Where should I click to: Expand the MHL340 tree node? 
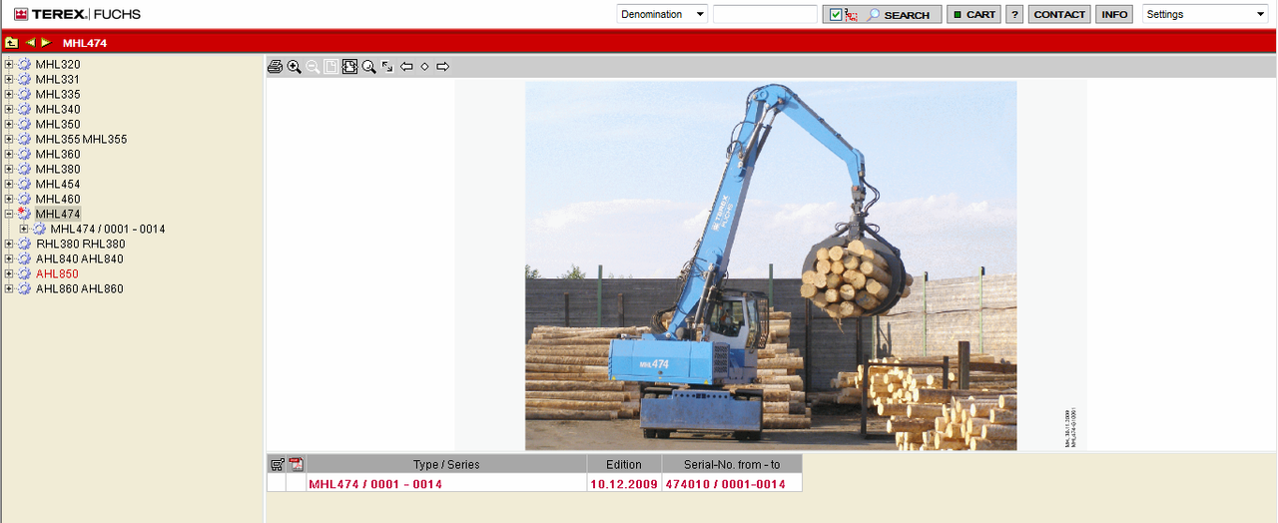click(x=9, y=109)
